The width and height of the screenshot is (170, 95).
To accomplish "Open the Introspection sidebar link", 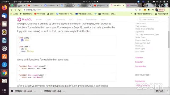I will tap(141, 66).
